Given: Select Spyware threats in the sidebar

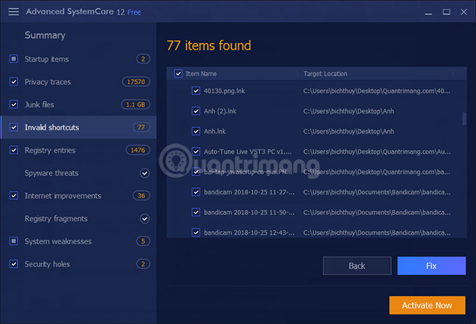Looking at the screenshot, I should pyautogui.click(x=51, y=173).
